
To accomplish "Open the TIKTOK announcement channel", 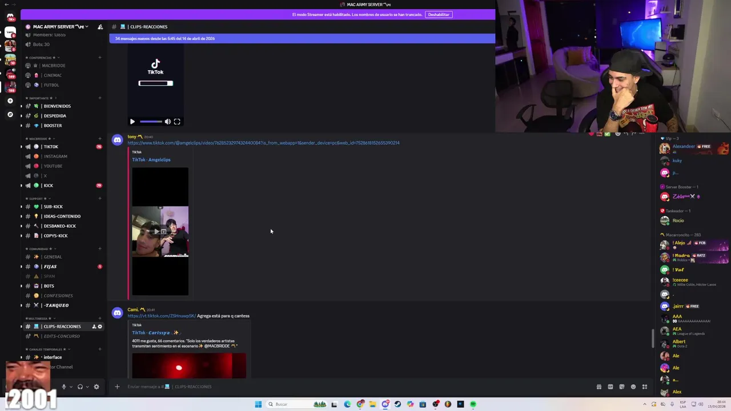I will (63, 147).
